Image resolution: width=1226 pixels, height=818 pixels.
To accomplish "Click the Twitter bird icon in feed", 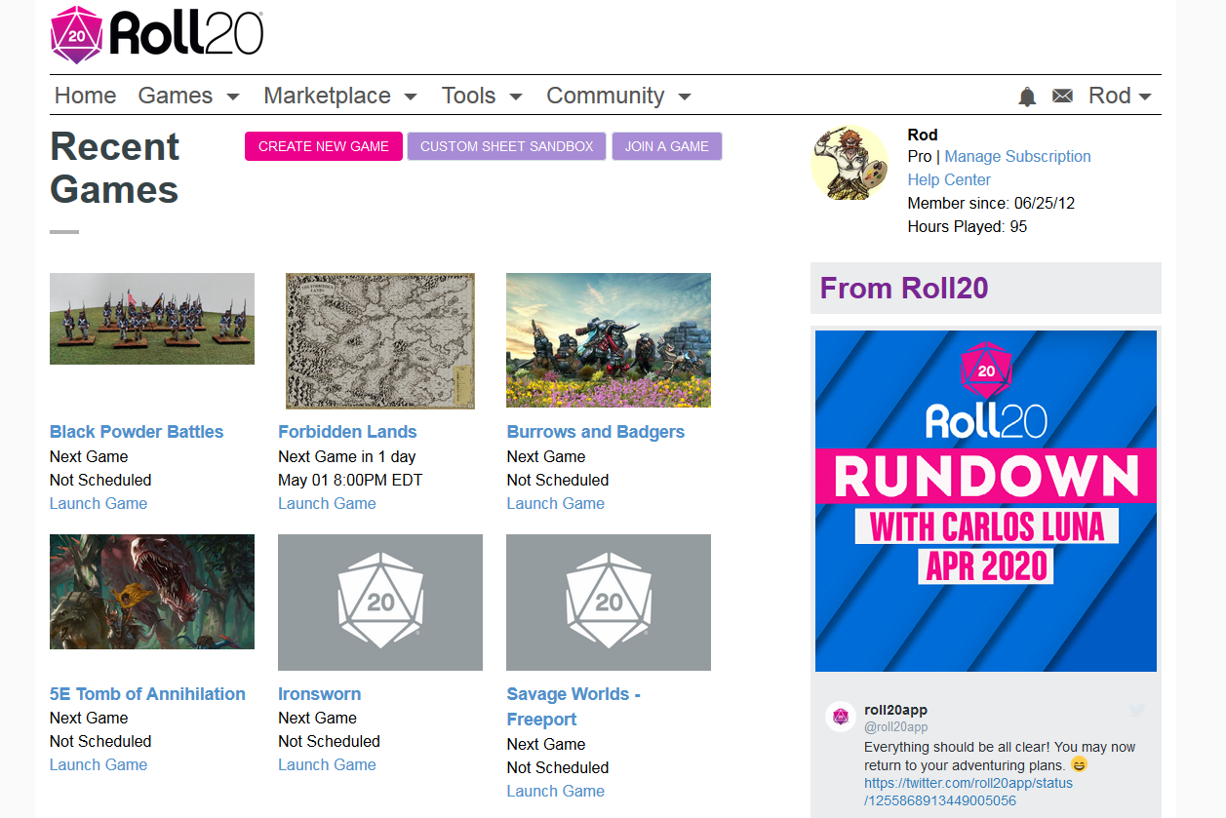I will [x=1137, y=711].
